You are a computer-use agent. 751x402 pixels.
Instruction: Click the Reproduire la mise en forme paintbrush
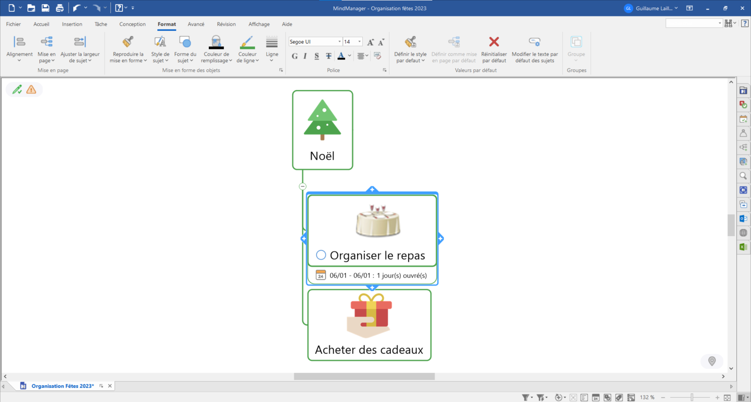[128, 42]
